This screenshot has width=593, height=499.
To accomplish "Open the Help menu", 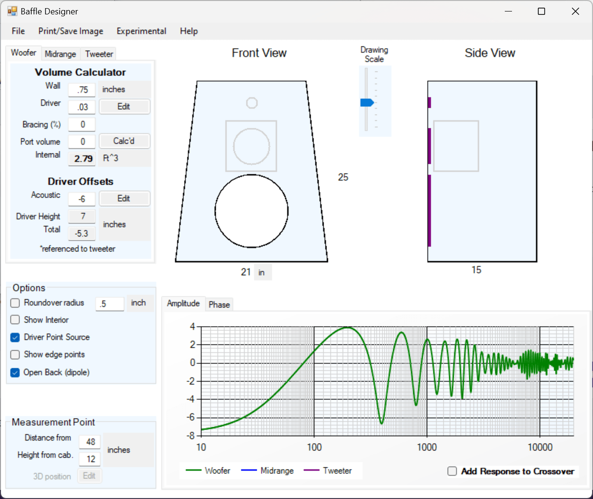I will pyautogui.click(x=189, y=31).
